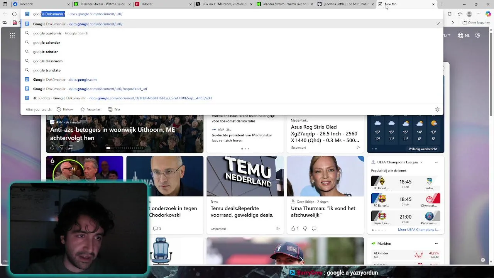Open the Copilot icon in the toolbar

[488, 14]
